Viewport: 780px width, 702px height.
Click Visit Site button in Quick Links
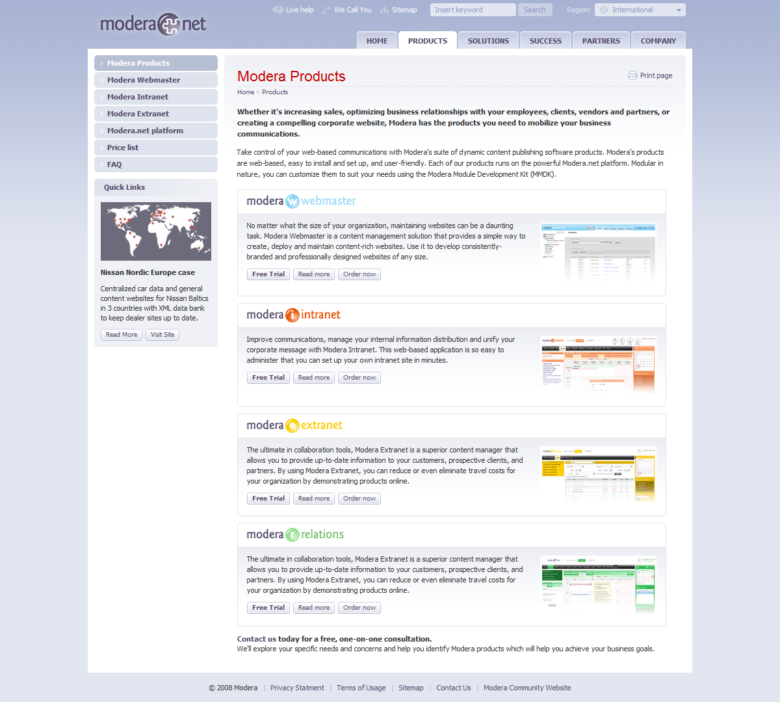coord(162,335)
